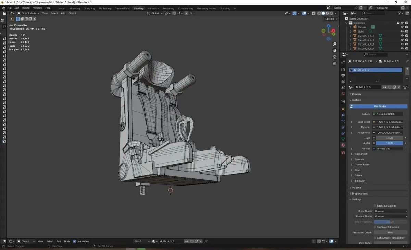This screenshot has height=250, width=411.
Task: Open the Object Mode dropdown
Action: [x=29, y=13]
